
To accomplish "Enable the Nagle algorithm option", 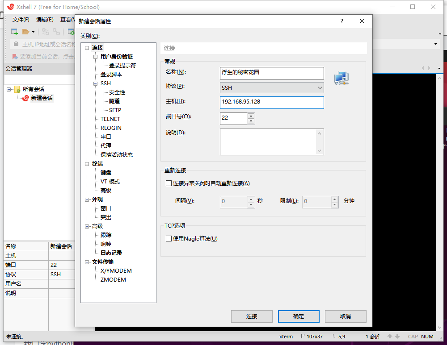I will (x=169, y=238).
